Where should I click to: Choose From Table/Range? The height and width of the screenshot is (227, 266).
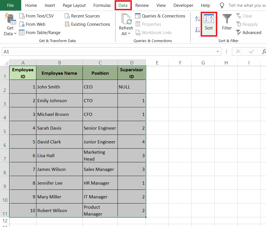[x=40, y=33]
